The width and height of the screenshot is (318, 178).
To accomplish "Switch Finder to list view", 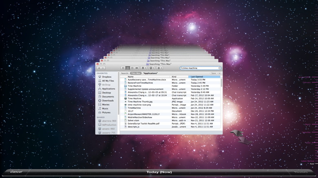I will pyautogui.click(x=128, y=68).
